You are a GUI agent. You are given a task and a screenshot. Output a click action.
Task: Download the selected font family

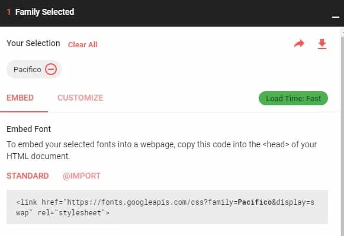coord(322,44)
